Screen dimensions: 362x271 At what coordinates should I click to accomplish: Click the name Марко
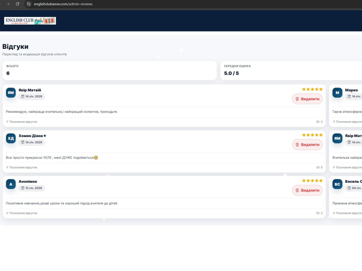pos(352,90)
